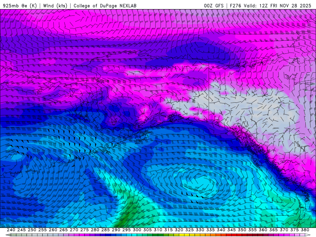Click the 'Wind (kts)' header label
Image resolution: width=316 pixels, height=237 pixels.
click(x=55, y=6)
